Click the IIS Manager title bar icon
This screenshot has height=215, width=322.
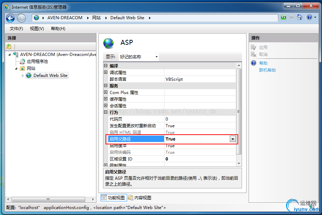[7, 7]
